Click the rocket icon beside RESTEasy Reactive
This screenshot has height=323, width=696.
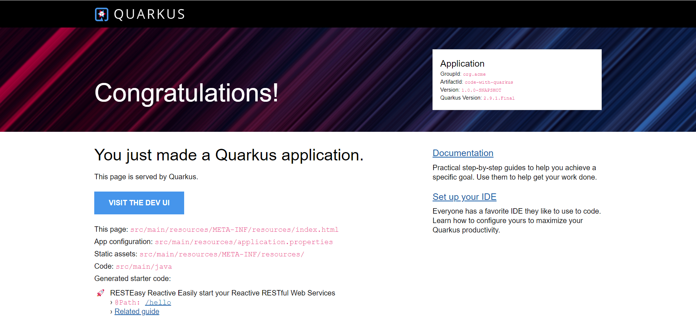pyautogui.click(x=100, y=293)
